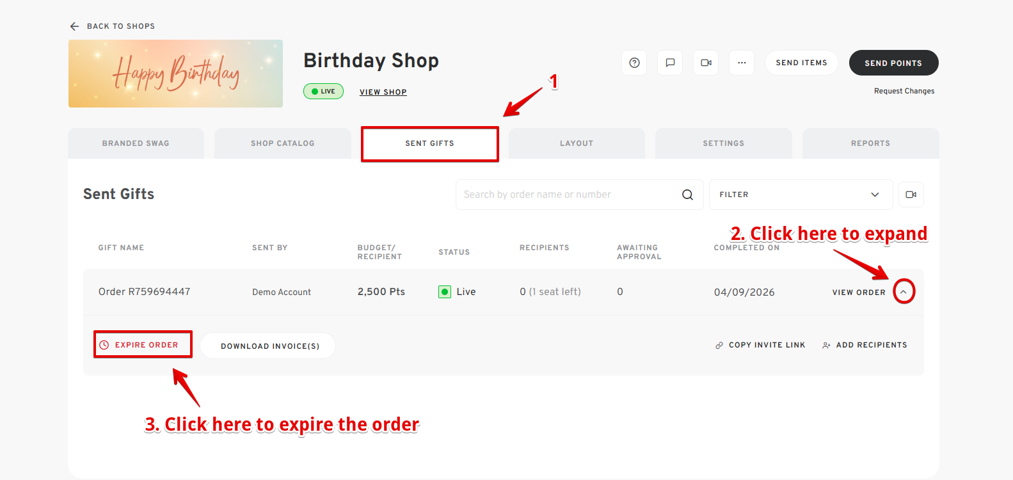Open the Filter dropdown
The width and height of the screenshot is (1013, 480).
[801, 195]
